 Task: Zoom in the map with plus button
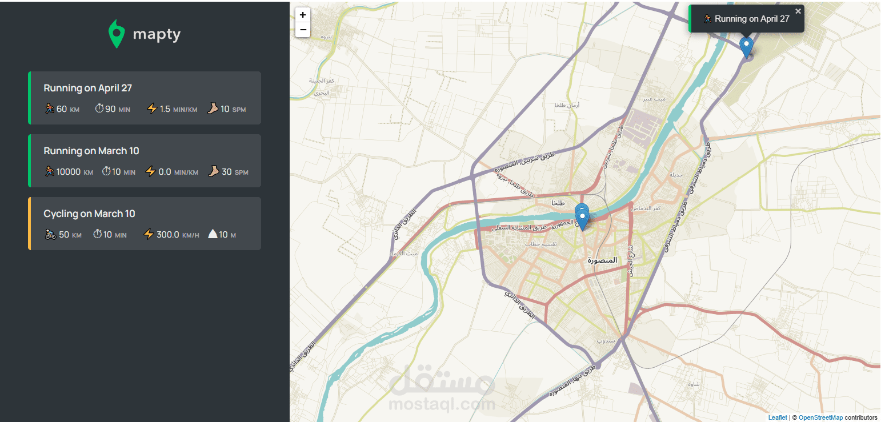pos(303,15)
